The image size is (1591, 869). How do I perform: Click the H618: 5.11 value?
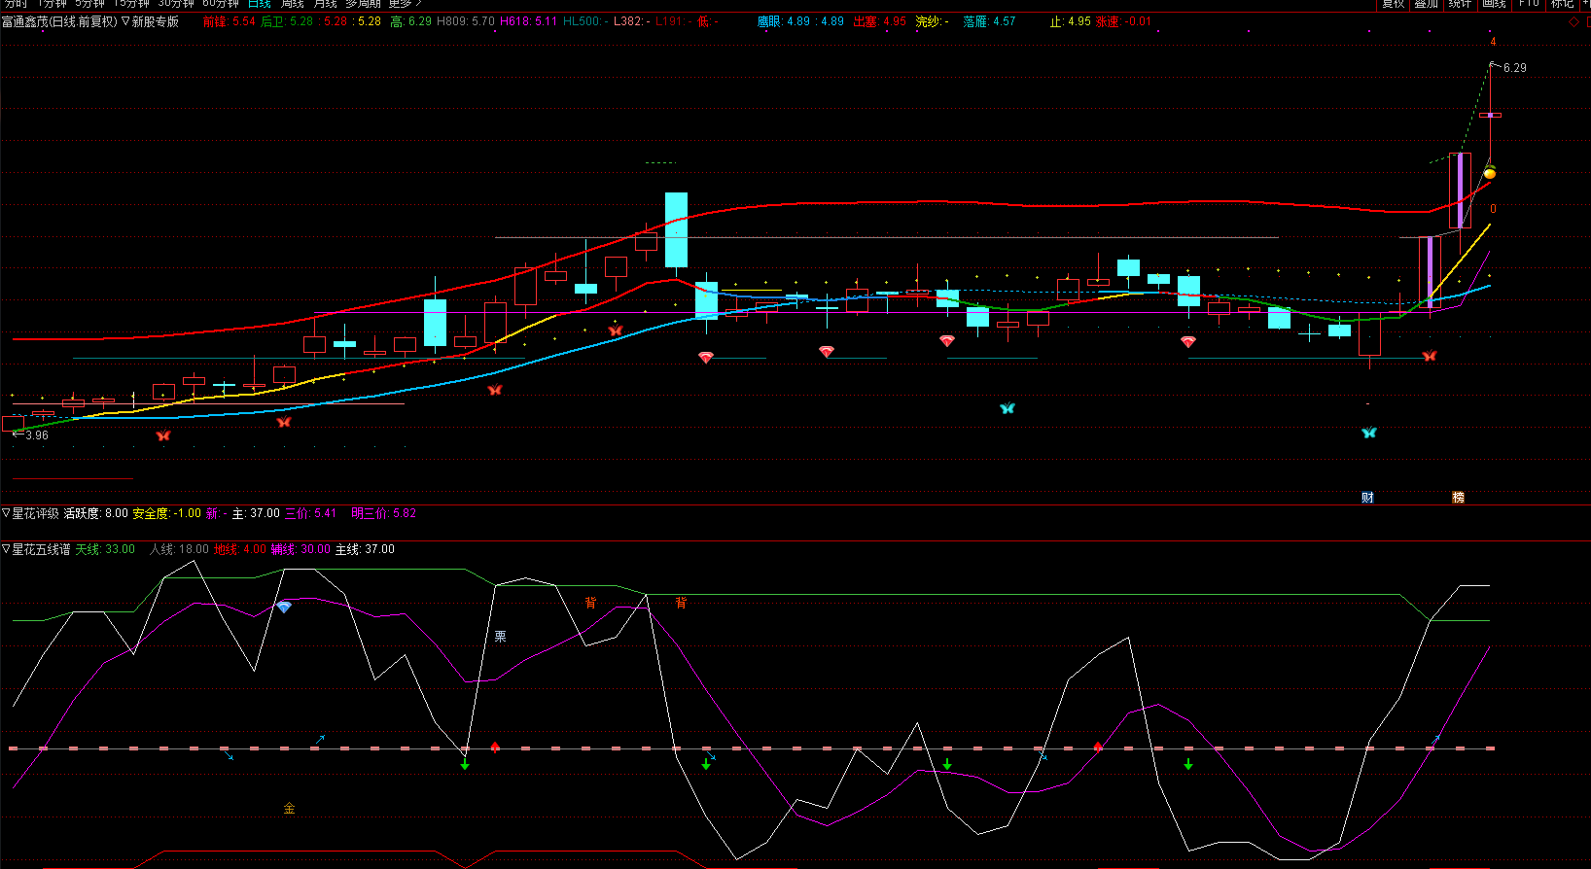[x=528, y=21]
